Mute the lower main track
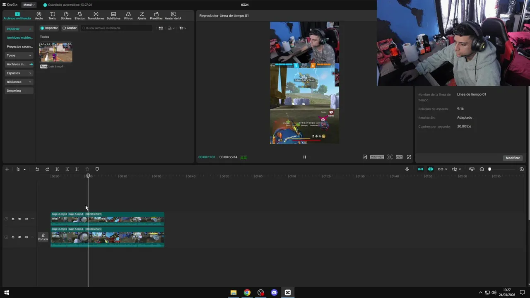Image resolution: width=530 pixels, height=298 pixels. click(26, 237)
